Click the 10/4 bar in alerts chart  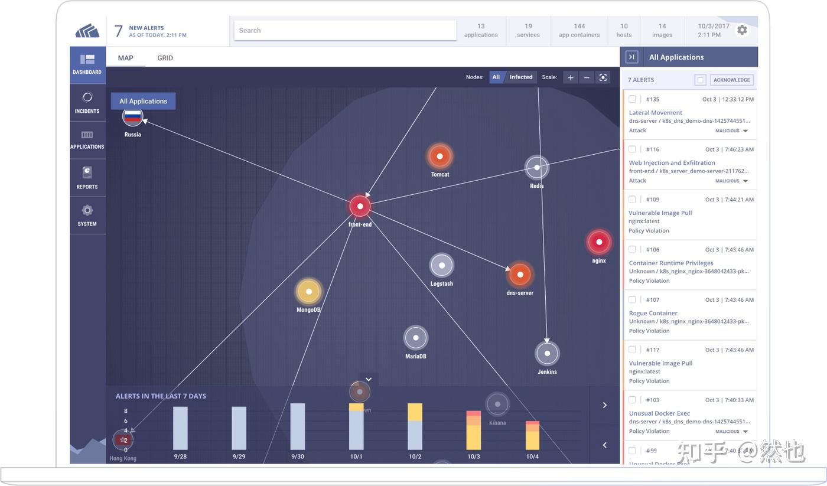pyautogui.click(x=532, y=435)
